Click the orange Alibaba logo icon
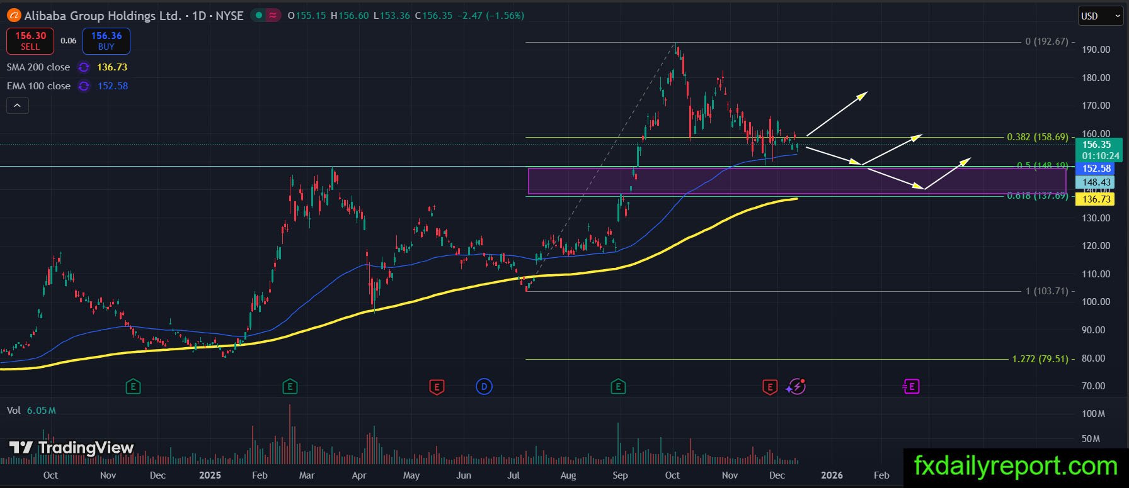1129x488 pixels. coord(14,16)
